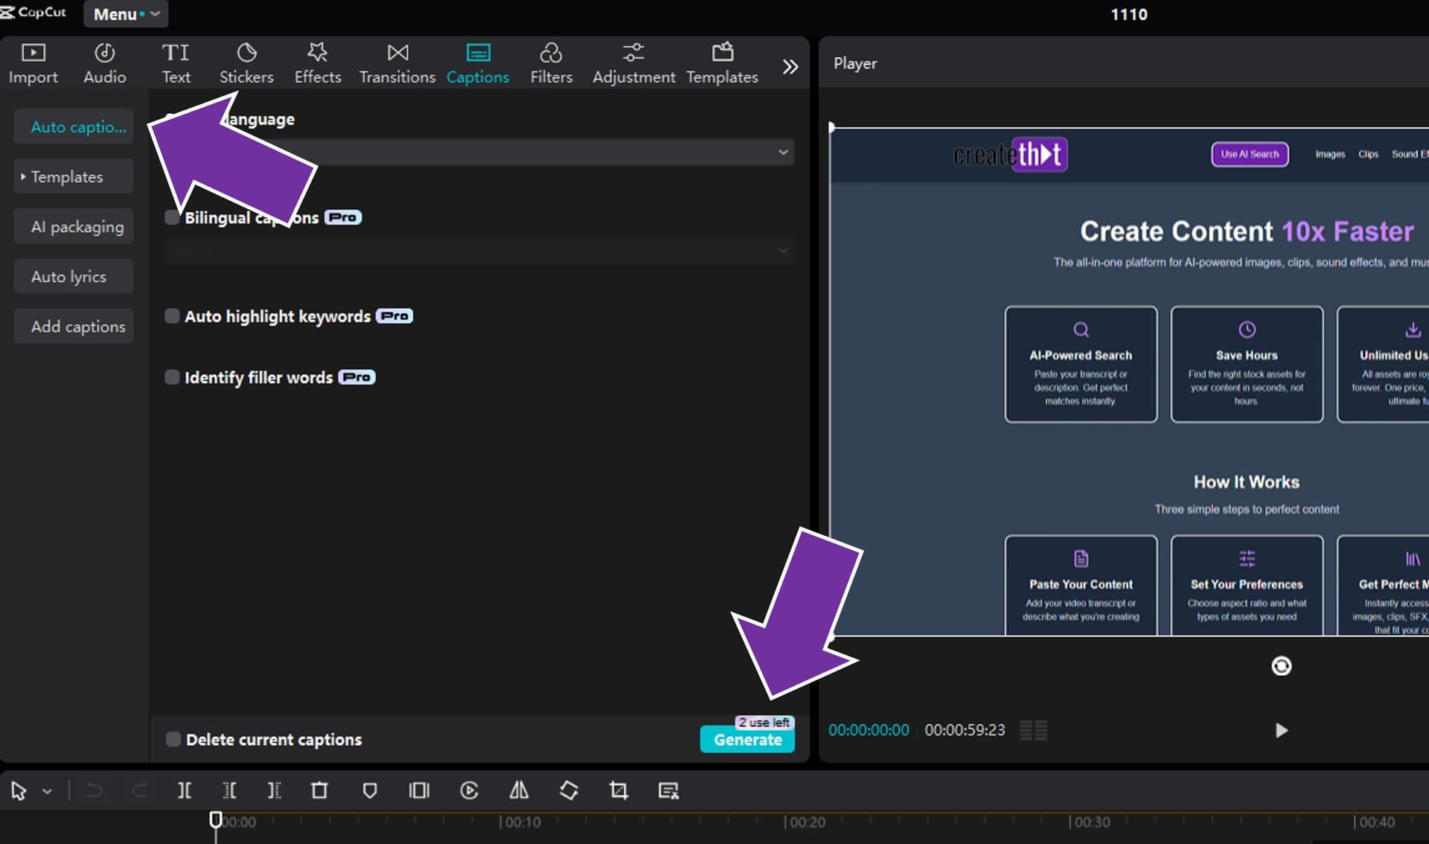Enable Auto highlight keywords checkbox
The height and width of the screenshot is (844, 1429).
point(172,316)
